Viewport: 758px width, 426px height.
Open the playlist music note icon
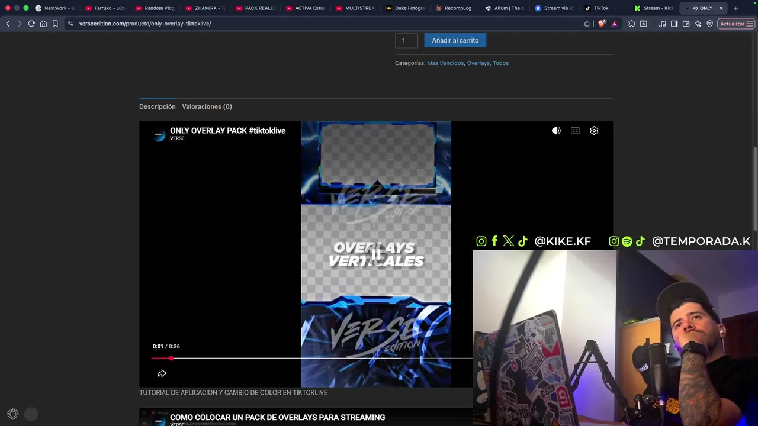[663, 24]
